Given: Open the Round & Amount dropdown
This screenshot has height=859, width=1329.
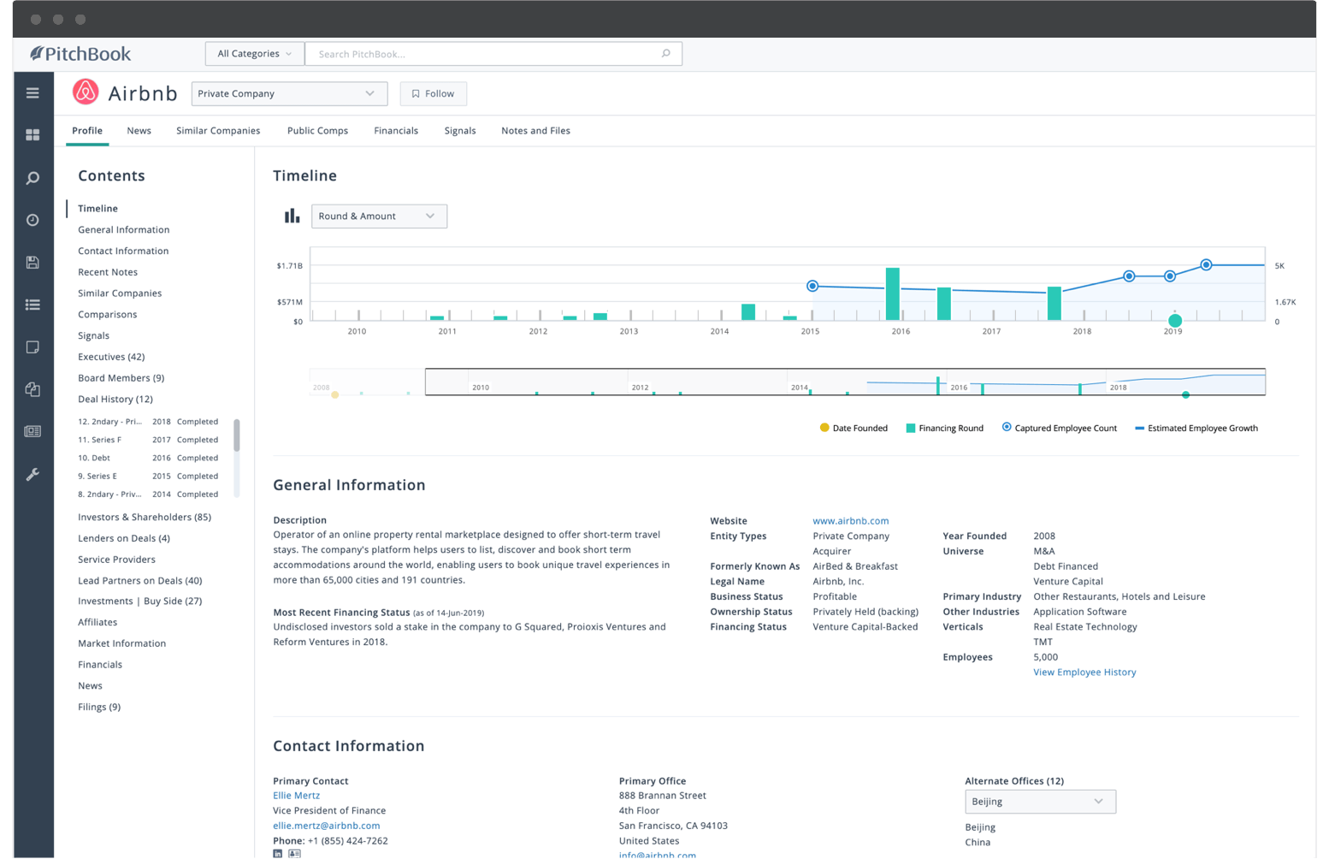Looking at the screenshot, I should point(379,216).
